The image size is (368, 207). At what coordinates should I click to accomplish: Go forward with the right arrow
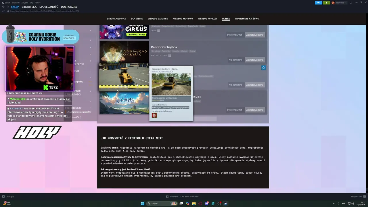point(7,7)
